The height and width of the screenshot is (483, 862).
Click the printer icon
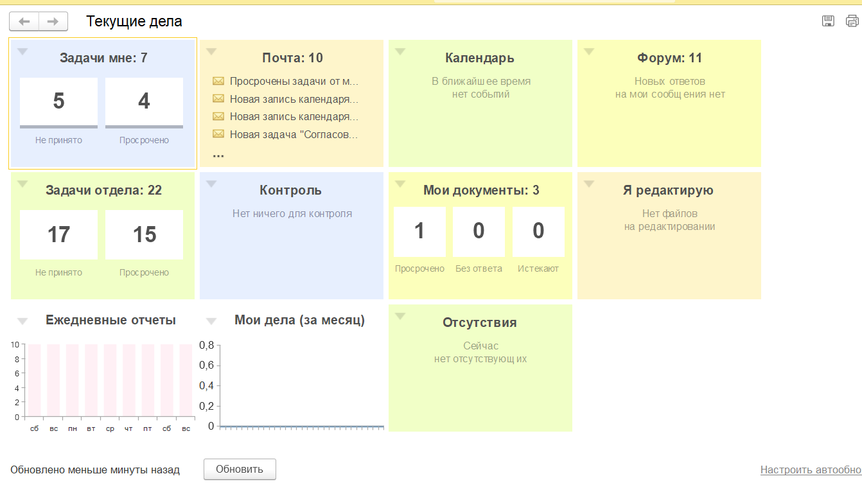pyautogui.click(x=852, y=21)
